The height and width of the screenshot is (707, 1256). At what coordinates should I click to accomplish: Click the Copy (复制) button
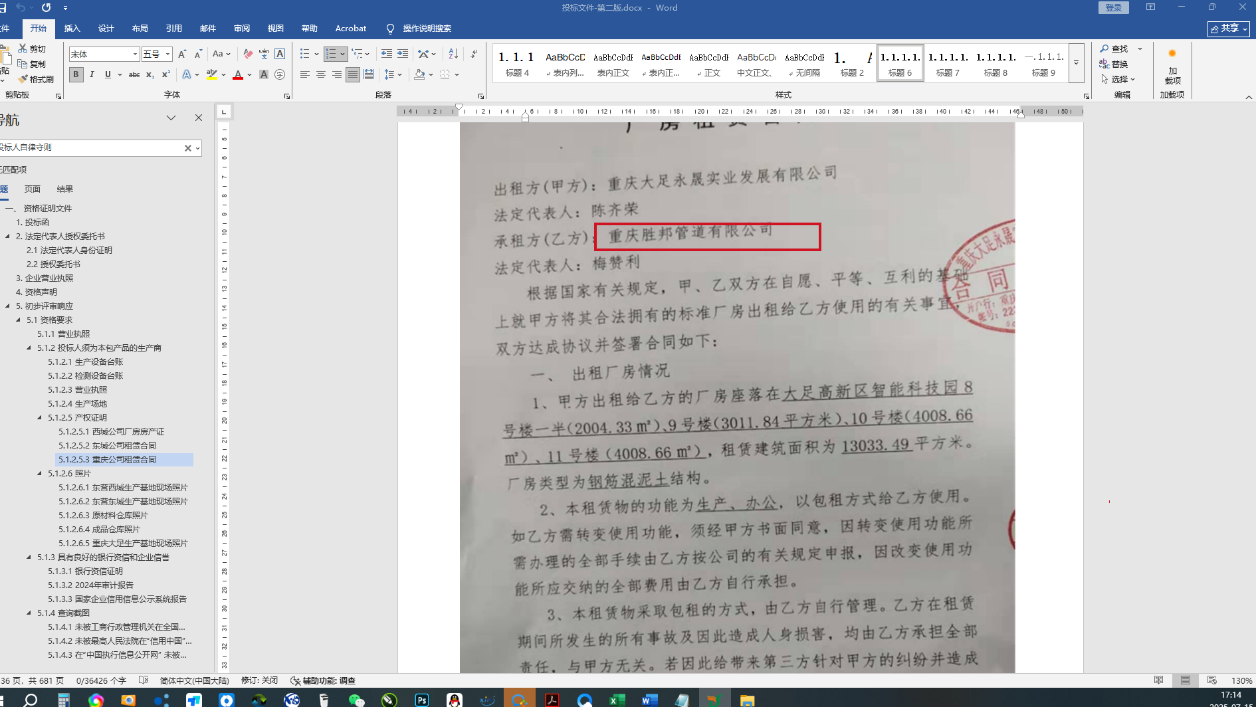(x=32, y=64)
